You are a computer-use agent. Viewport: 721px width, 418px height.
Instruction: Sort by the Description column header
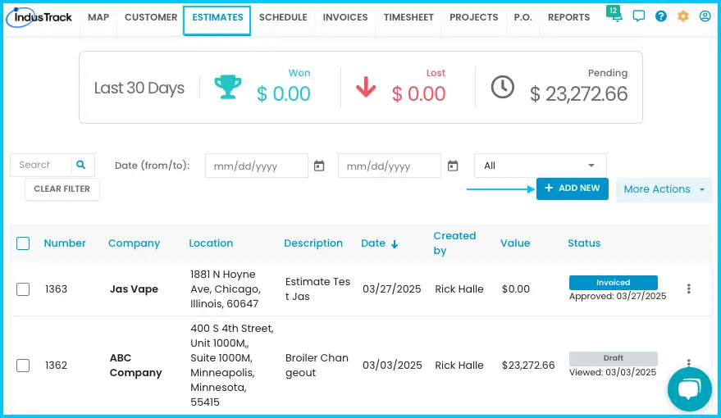[x=313, y=243]
